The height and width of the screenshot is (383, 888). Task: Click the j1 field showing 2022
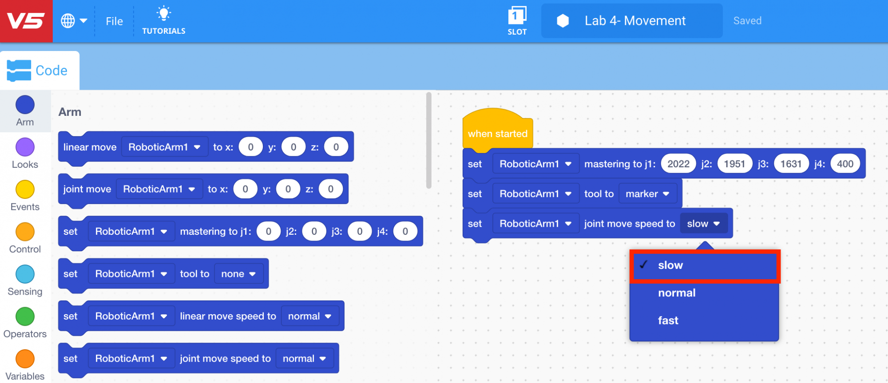pos(678,164)
